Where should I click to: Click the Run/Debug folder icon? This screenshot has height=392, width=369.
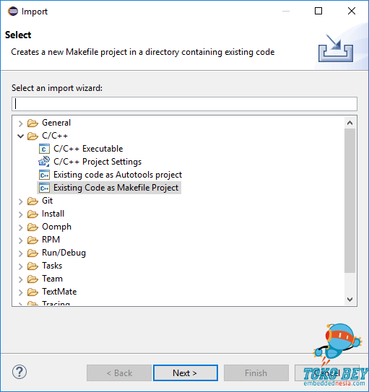32,253
